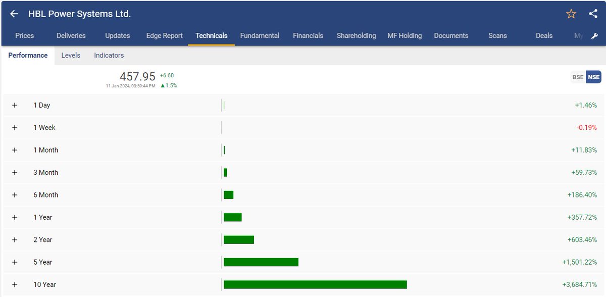Viewport: 606px width, 297px height.
Task: Open the Deals tab
Action: [544, 36]
